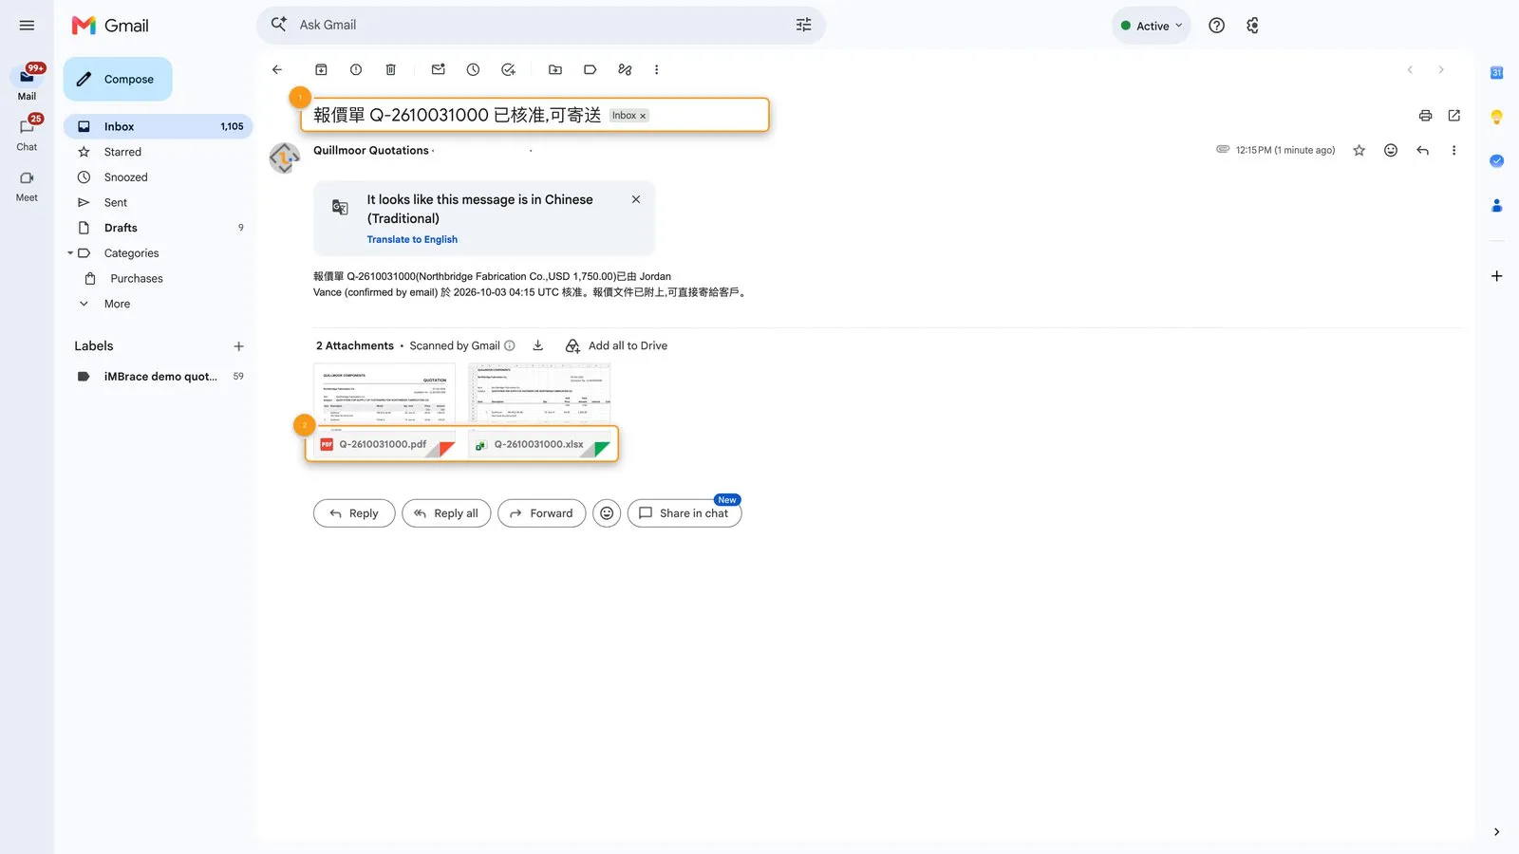The width and height of the screenshot is (1519, 854).
Task: Download all attachments
Action: click(x=537, y=345)
